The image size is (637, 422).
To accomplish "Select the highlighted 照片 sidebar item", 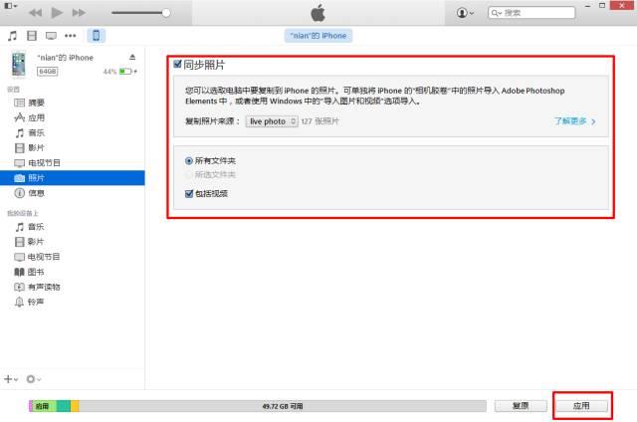I will [73, 178].
